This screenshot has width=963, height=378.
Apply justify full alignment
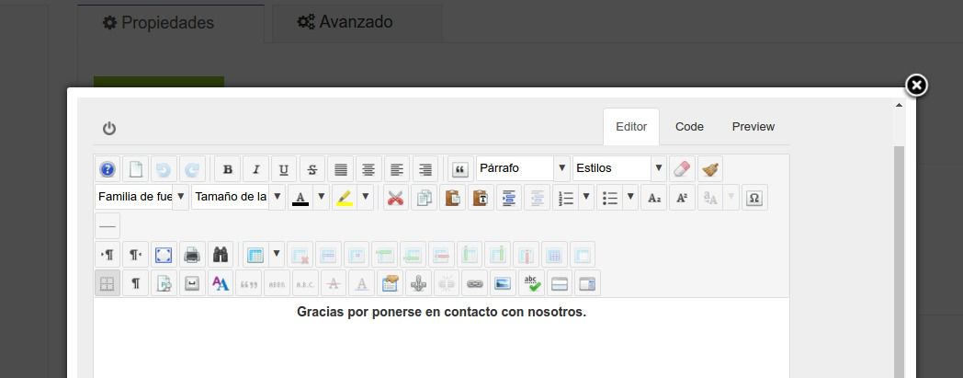(x=340, y=169)
